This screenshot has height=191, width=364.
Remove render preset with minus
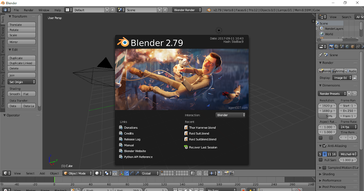[354, 94]
